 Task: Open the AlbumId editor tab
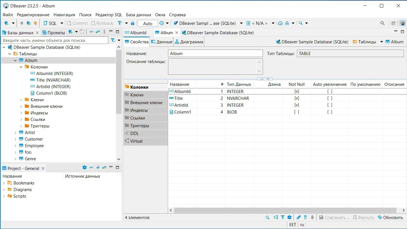[136, 33]
